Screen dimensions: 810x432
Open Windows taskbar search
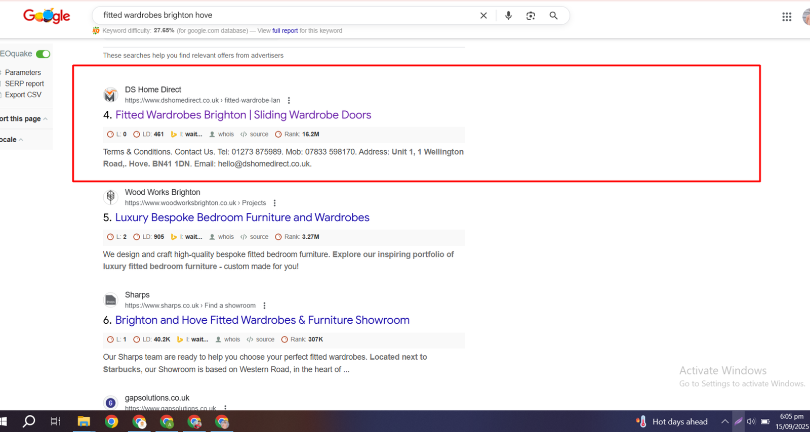[x=29, y=421]
